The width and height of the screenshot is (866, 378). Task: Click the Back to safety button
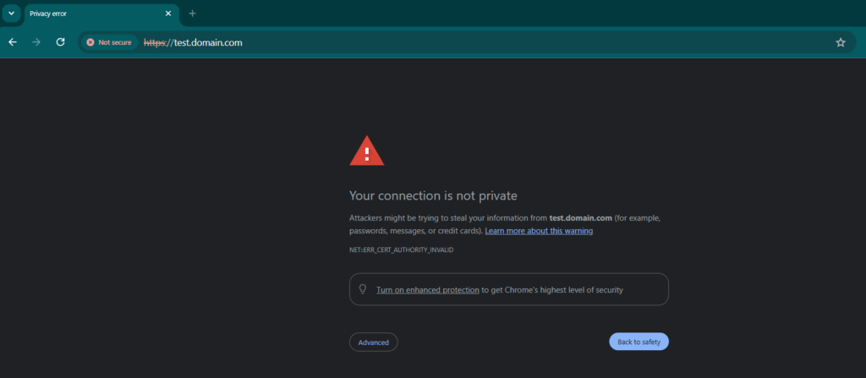639,342
